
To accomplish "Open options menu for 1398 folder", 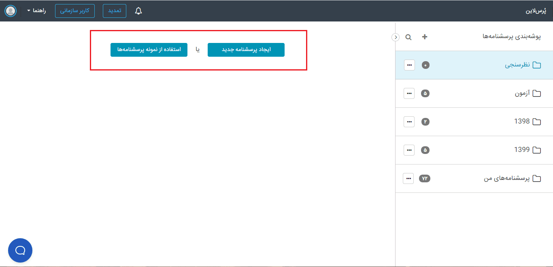I will click(409, 122).
